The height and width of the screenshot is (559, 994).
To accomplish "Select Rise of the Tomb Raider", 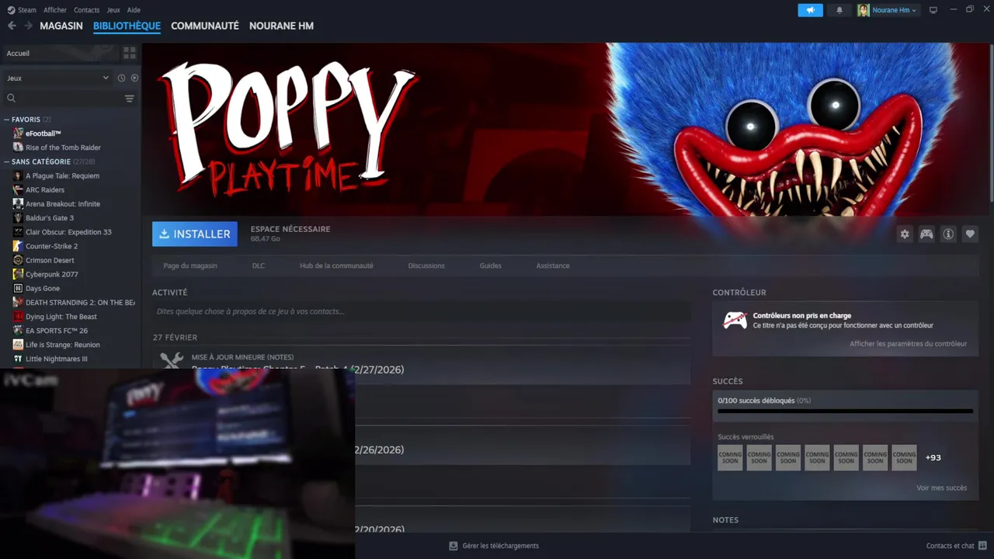I will 63,148.
